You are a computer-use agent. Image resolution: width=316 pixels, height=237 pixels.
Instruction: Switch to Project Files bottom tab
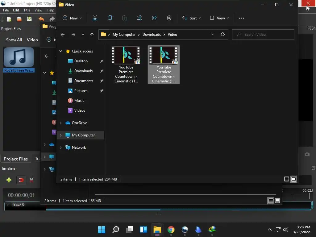(x=16, y=159)
